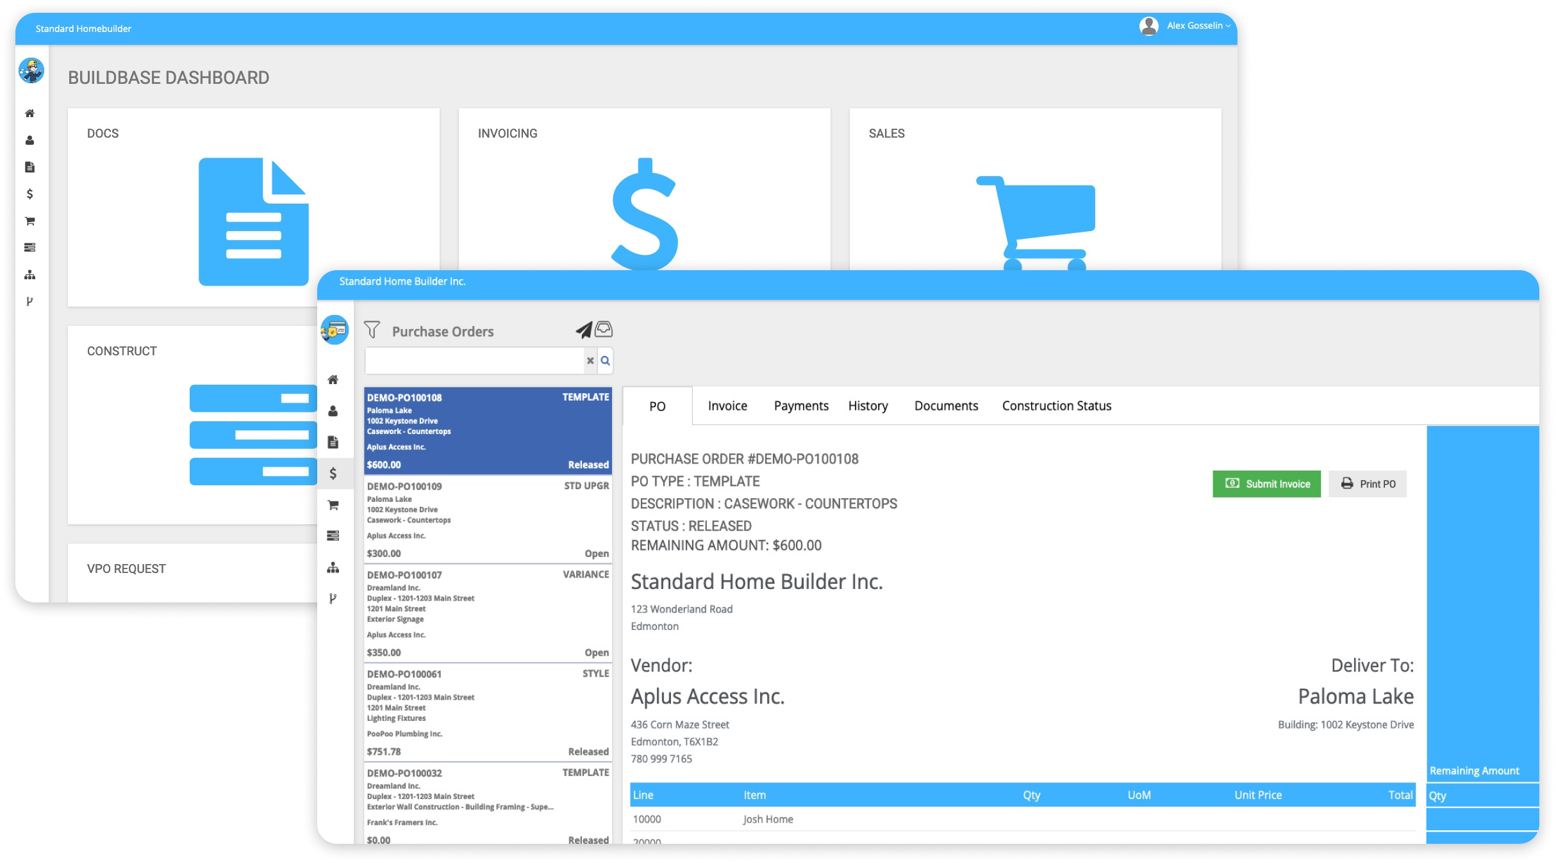This screenshot has width=1556, height=863.
Task: Click the search magnifier in Purchase Orders search bar
Action: (x=606, y=360)
